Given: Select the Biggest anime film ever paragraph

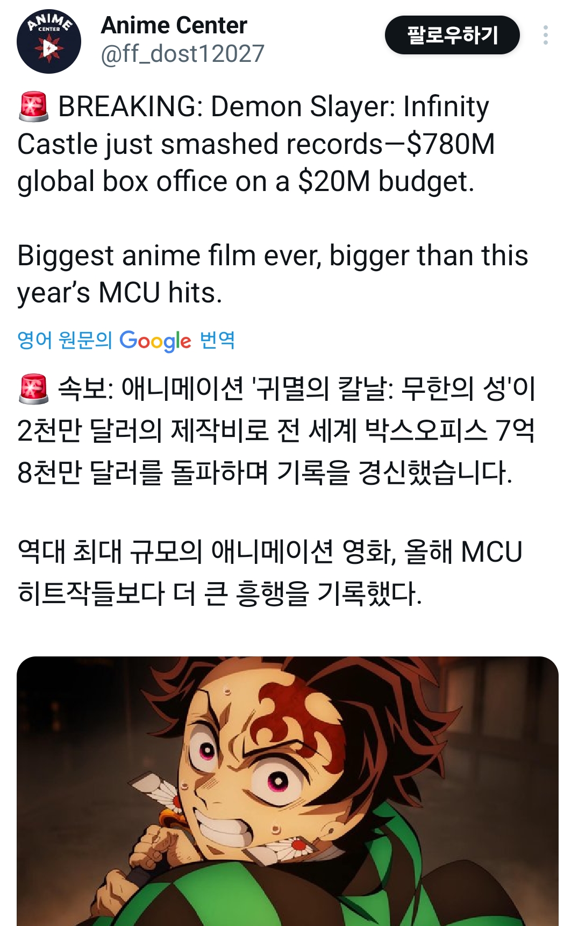Looking at the screenshot, I should coord(273,274).
